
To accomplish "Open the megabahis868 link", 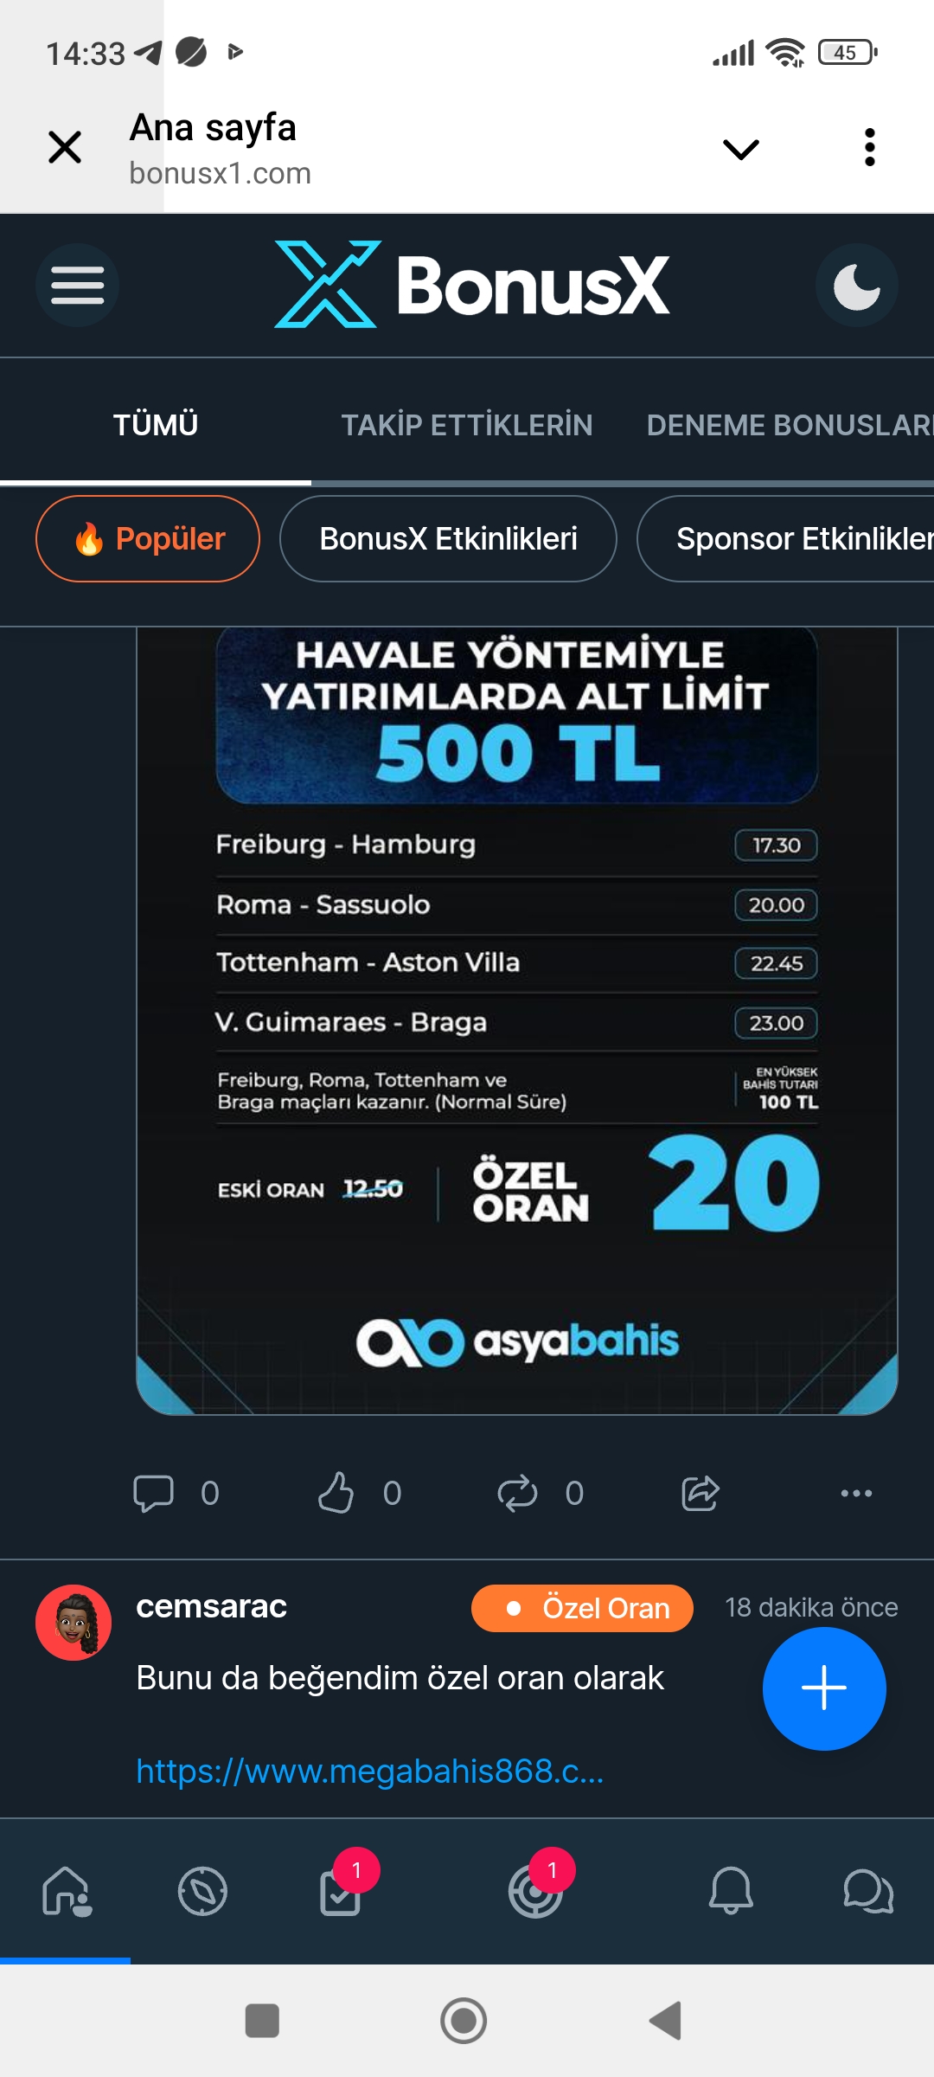I will click(370, 1772).
